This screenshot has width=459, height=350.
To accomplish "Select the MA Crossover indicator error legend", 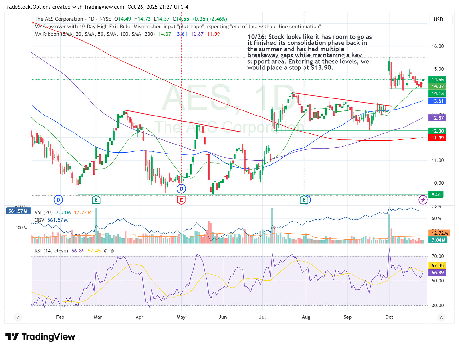I will pos(177,27).
